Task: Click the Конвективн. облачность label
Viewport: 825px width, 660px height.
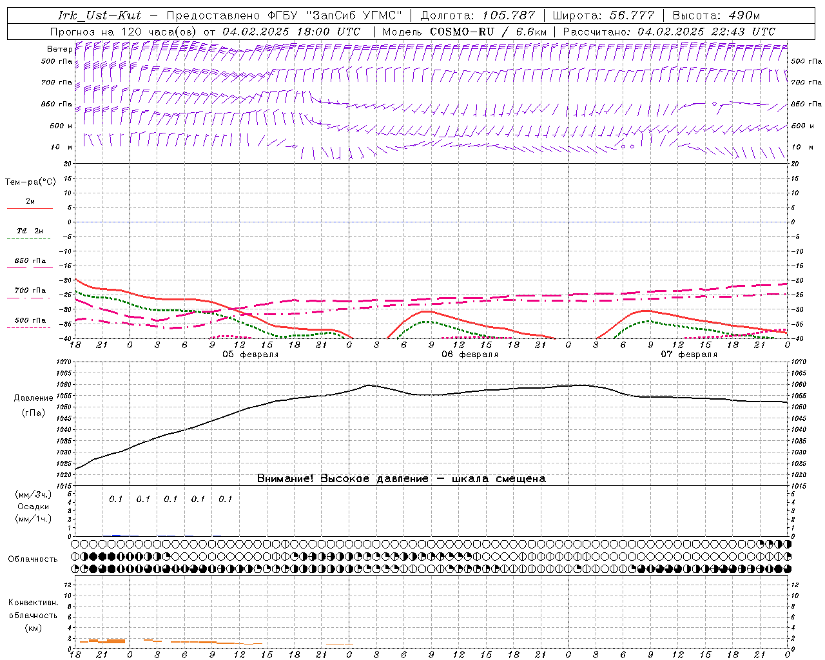Action: [x=33, y=615]
